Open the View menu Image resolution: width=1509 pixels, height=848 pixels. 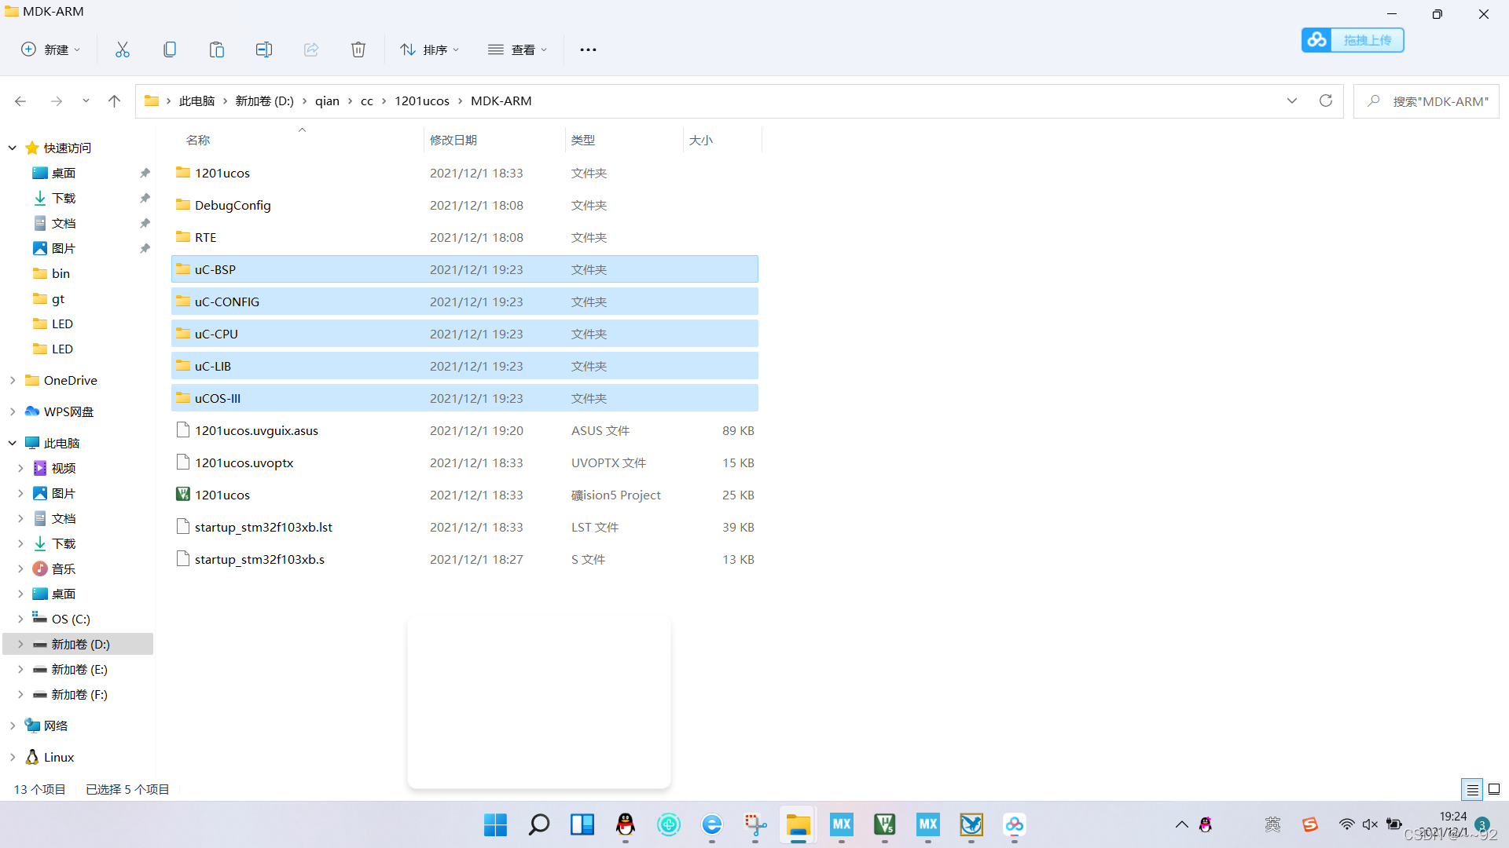(x=517, y=49)
